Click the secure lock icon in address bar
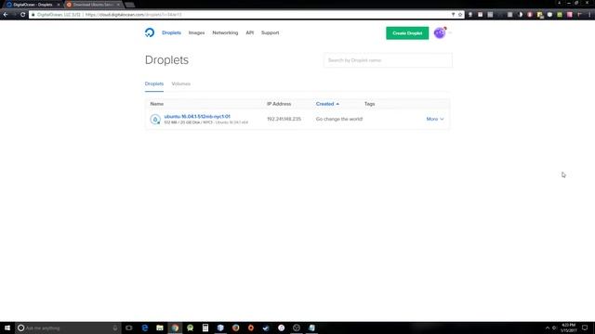This screenshot has height=334, width=595. coord(33,15)
